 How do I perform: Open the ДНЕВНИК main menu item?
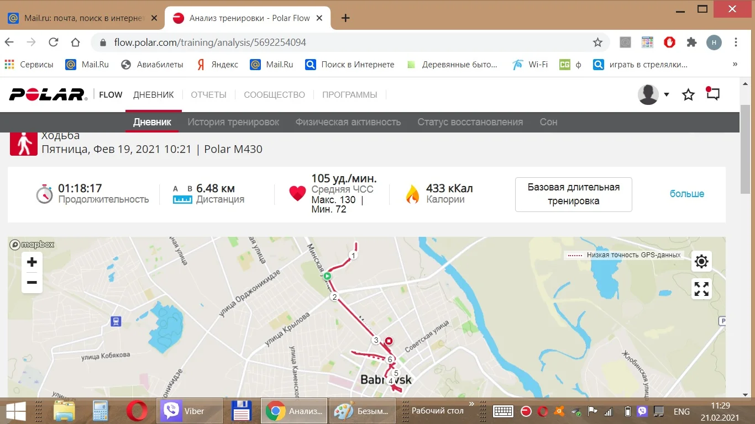tap(154, 95)
